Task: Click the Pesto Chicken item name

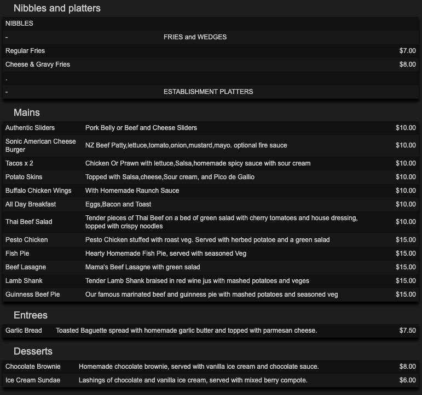Action: pos(27,240)
